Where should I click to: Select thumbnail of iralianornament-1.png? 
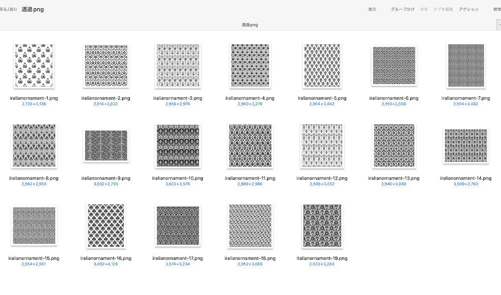(34, 66)
